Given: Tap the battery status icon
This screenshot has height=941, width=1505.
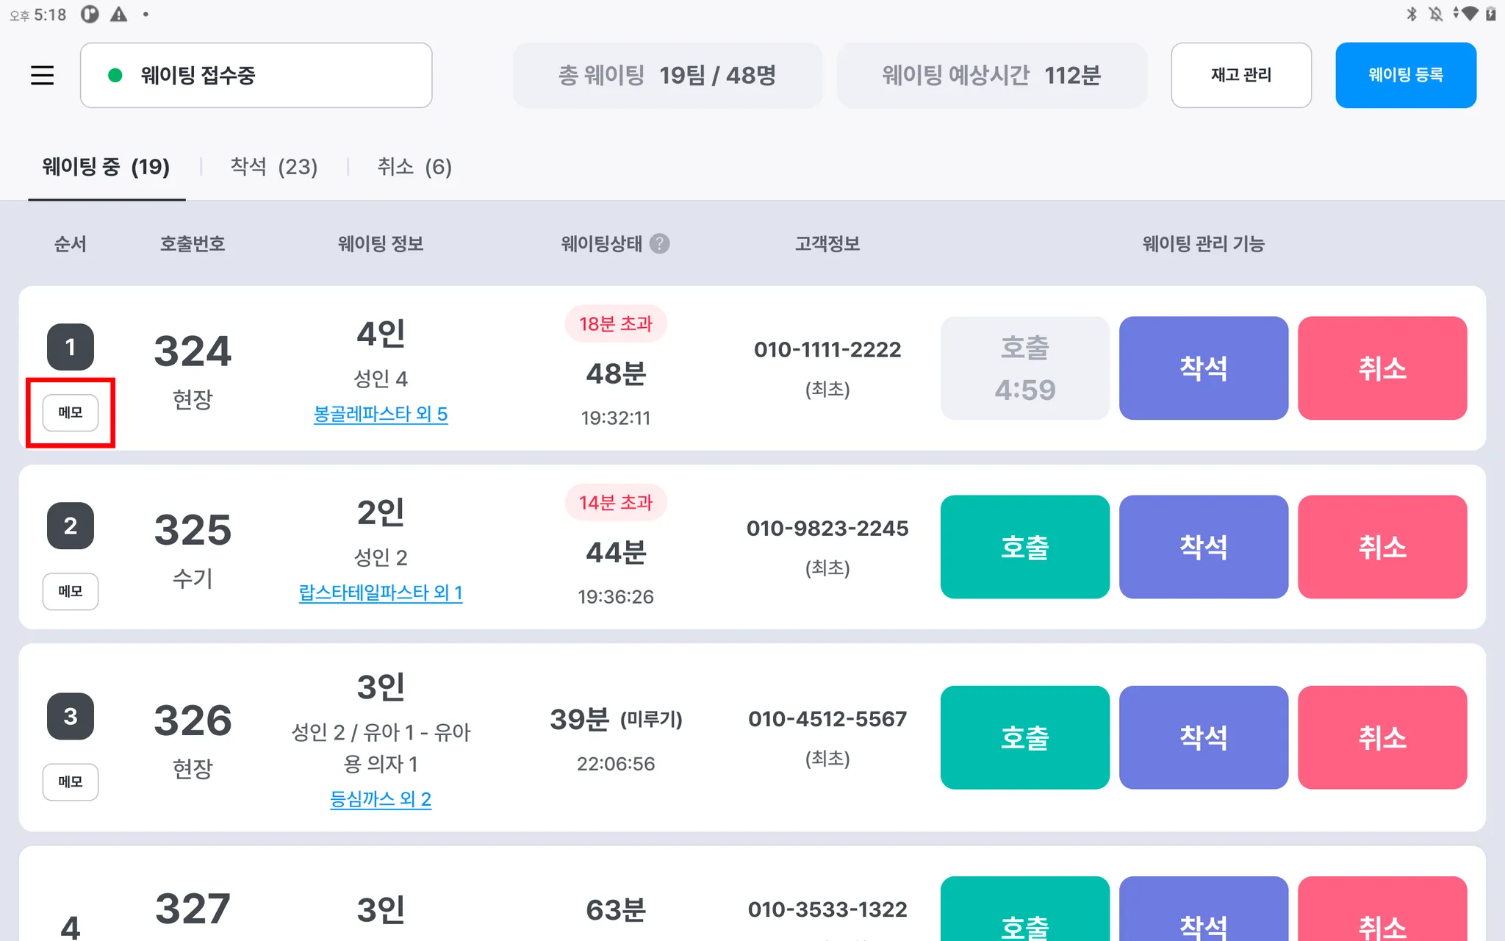Looking at the screenshot, I should click(x=1491, y=14).
